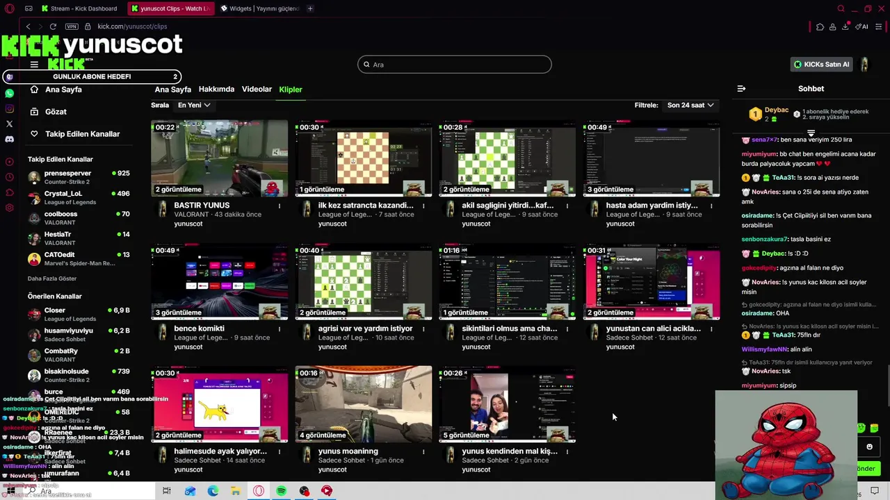Switch to the Videolar tab
890x500 pixels.
[257, 90]
